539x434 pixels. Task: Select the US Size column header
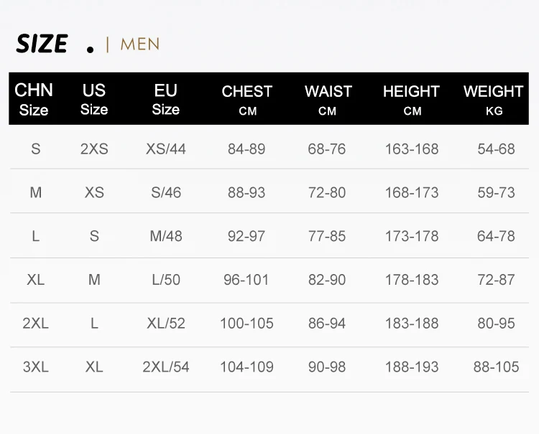click(94, 100)
